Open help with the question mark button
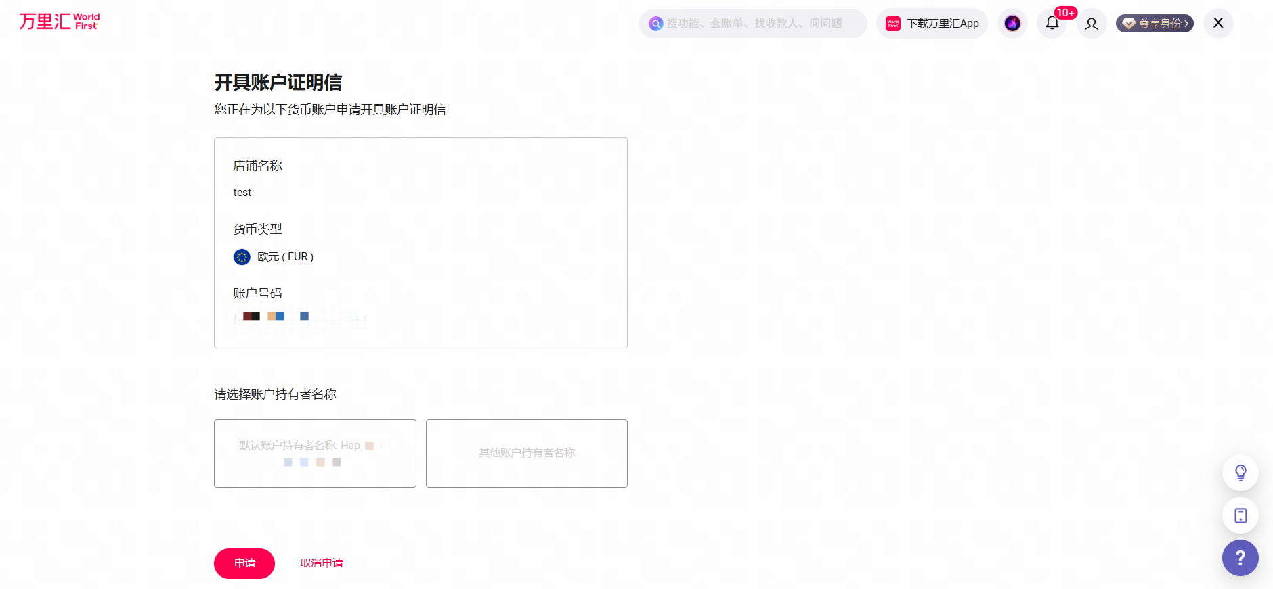The width and height of the screenshot is (1273, 589). [x=1240, y=558]
